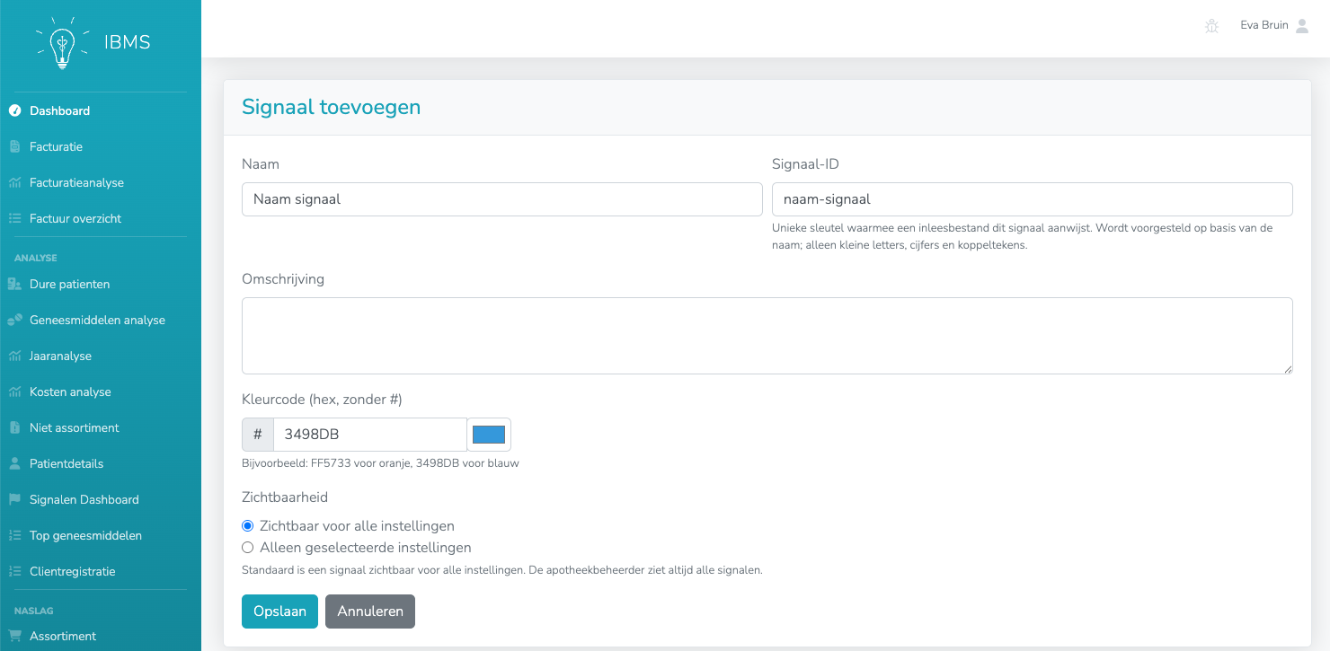This screenshot has height=651, width=1330.
Task: Click the '#' prefix before color code
Action: point(258,435)
